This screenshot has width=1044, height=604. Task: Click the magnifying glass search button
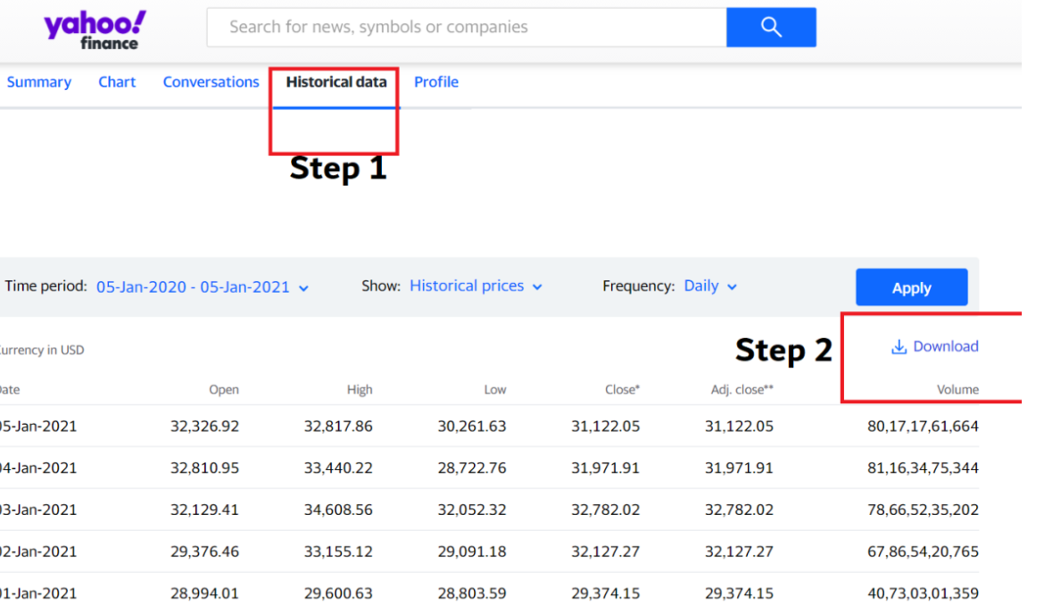(x=771, y=27)
